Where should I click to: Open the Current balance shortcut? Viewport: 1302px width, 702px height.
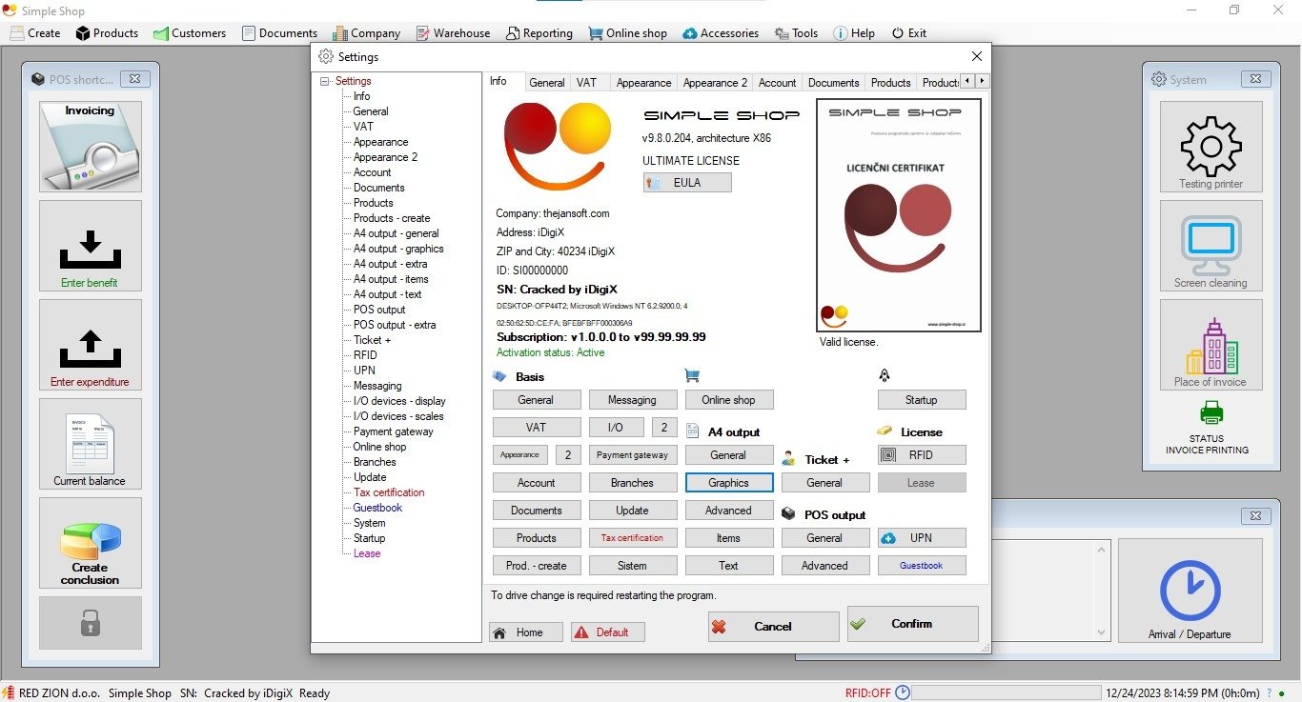click(x=91, y=444)
